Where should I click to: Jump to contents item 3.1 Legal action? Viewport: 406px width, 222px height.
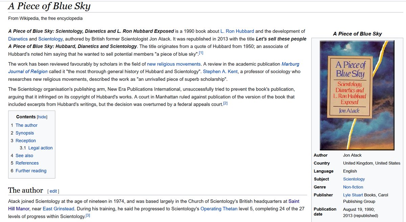pos(36,148)
